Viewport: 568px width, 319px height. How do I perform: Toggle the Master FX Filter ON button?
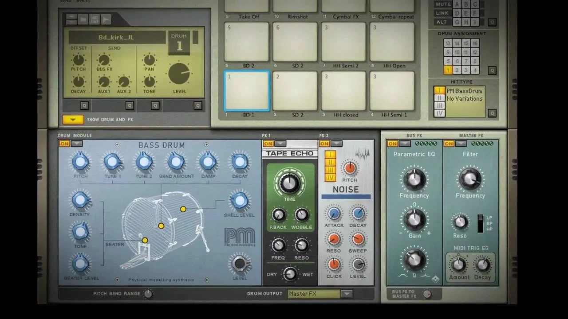pyautogui.click(x=449, y=144)
